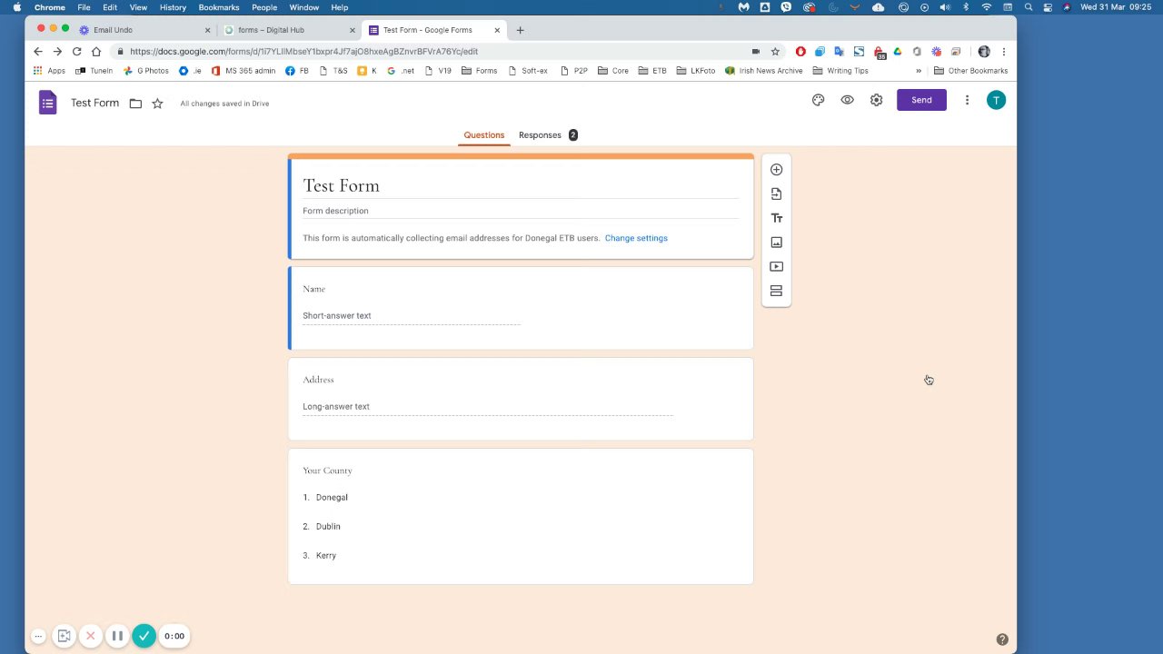Open the MS 365 admin bookmark
The image size is (1163, 654).
tap(244, 71)
